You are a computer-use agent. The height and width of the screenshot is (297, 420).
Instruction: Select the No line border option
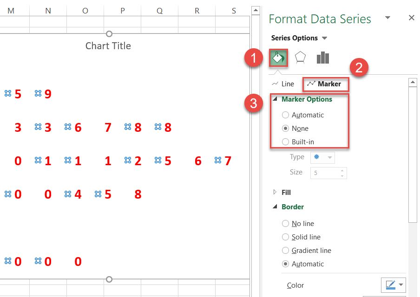tap(285, 223)
